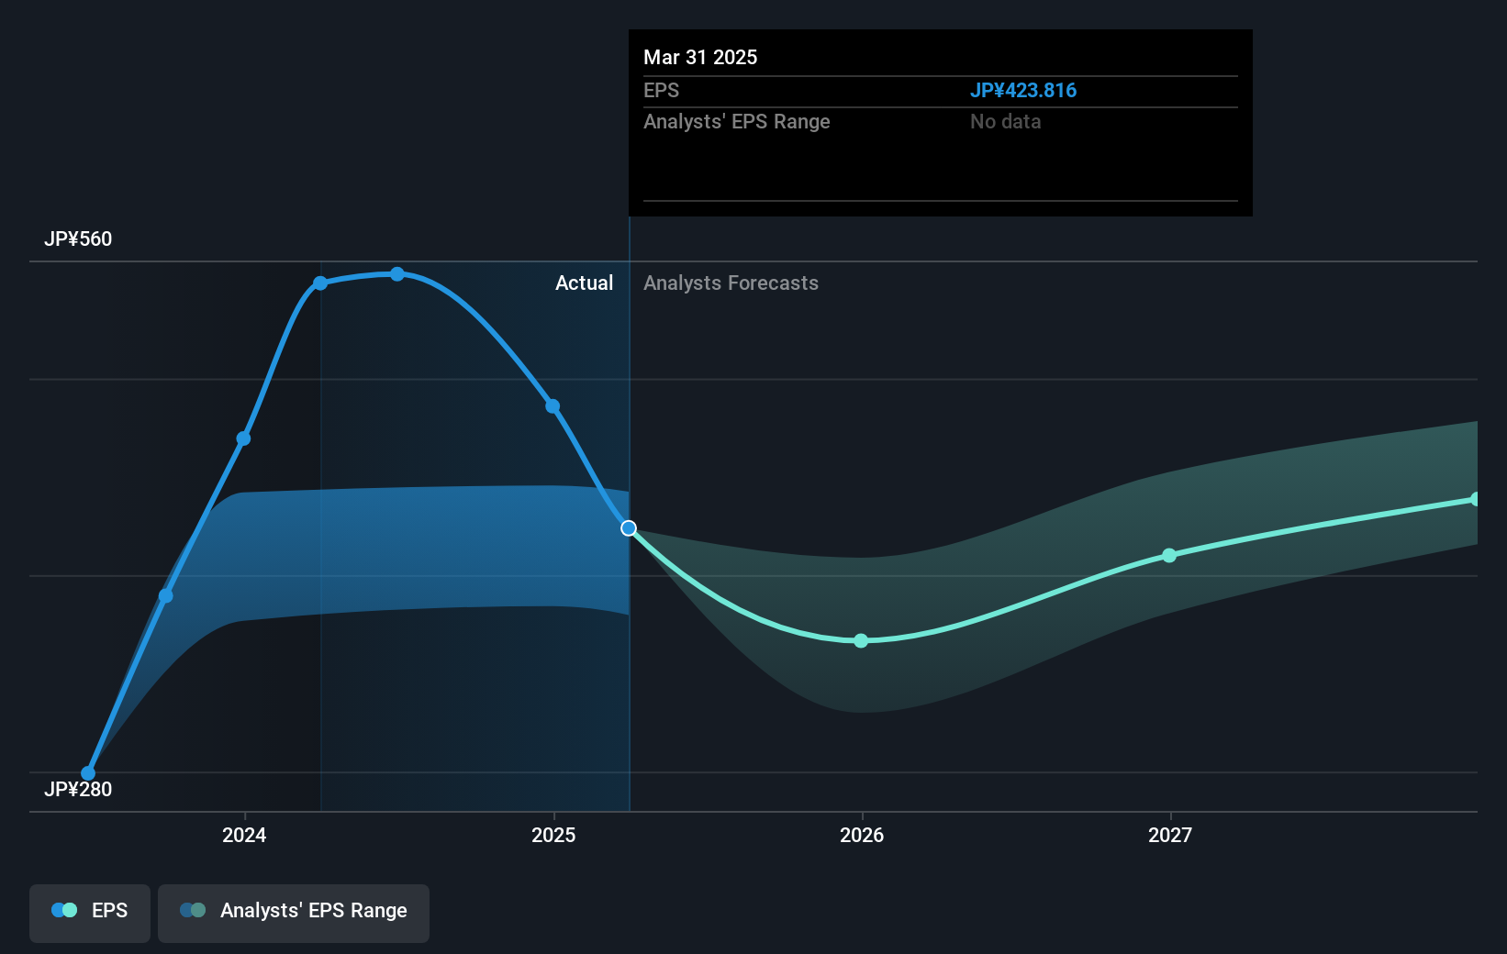Select the peak EPS data point in mid-2024

click(x=397, y=274)
